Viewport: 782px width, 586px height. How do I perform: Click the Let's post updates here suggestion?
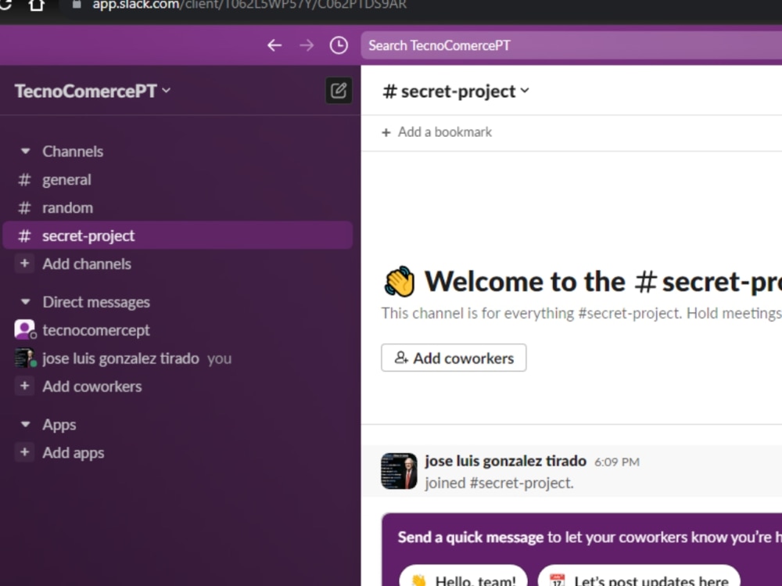pos(640,576)
